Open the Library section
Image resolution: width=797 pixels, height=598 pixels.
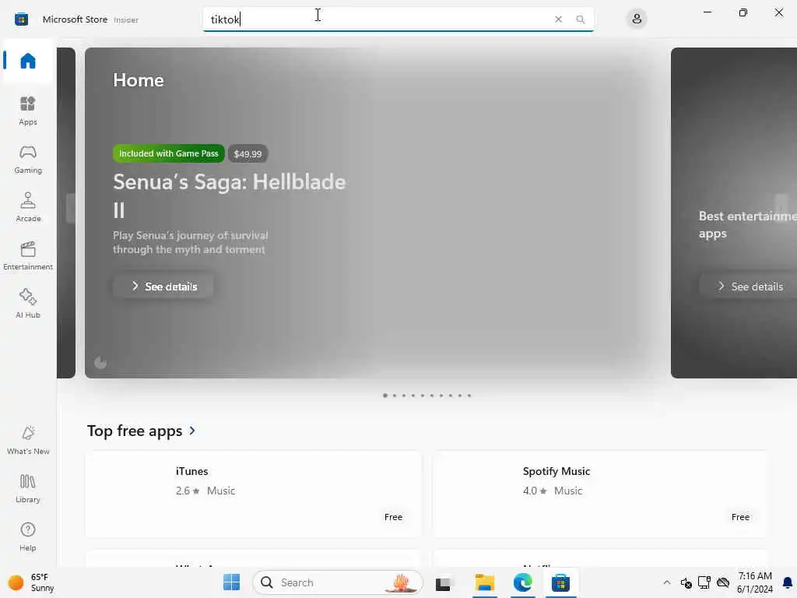click(x=28, y=489)
